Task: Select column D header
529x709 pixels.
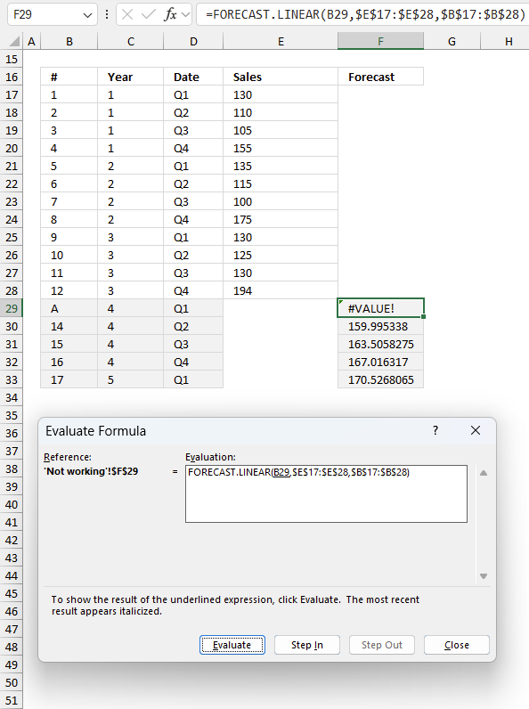Action: (x=193, y=42)
